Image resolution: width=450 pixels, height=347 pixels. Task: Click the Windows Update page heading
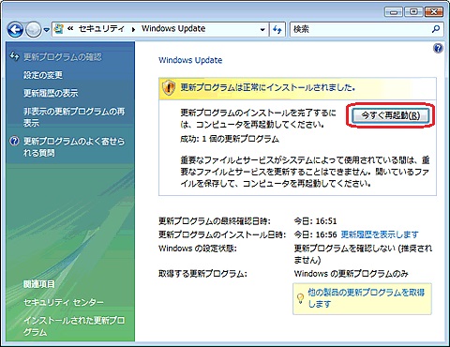pyautogui.click(x=190, y=60)
